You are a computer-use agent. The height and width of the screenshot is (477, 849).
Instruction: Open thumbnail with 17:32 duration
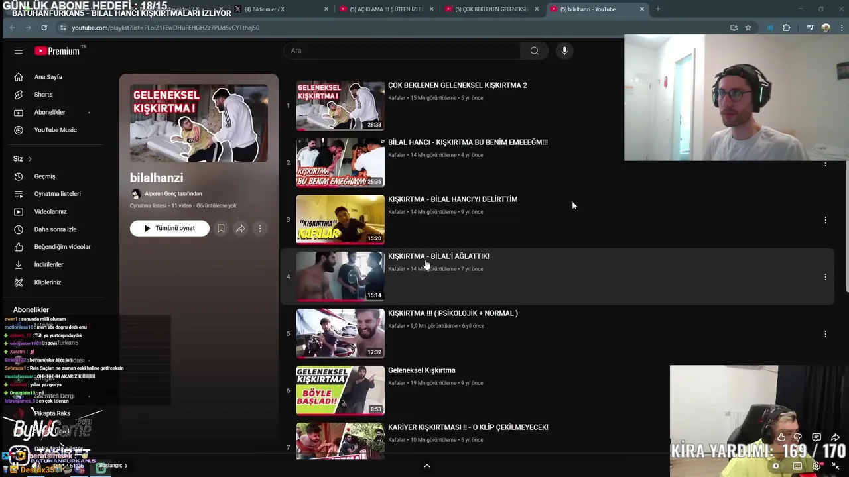point(340,333)
